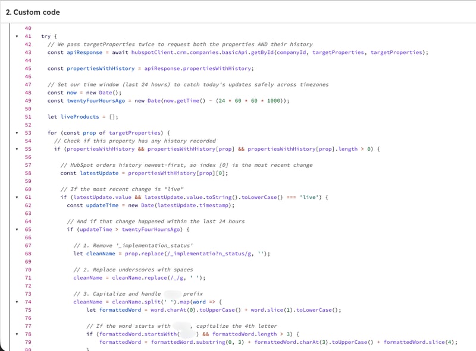Click the 'propertiesWithHistory' declaration on line 45

click(101, 68)
